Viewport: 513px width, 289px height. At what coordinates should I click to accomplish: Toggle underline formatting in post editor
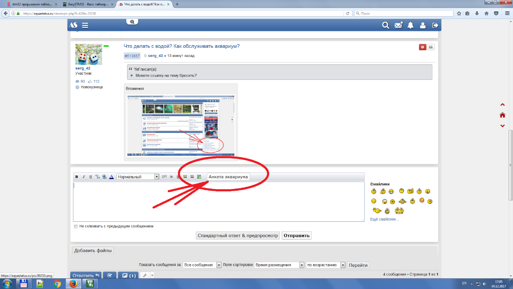[x=90, y=177]
